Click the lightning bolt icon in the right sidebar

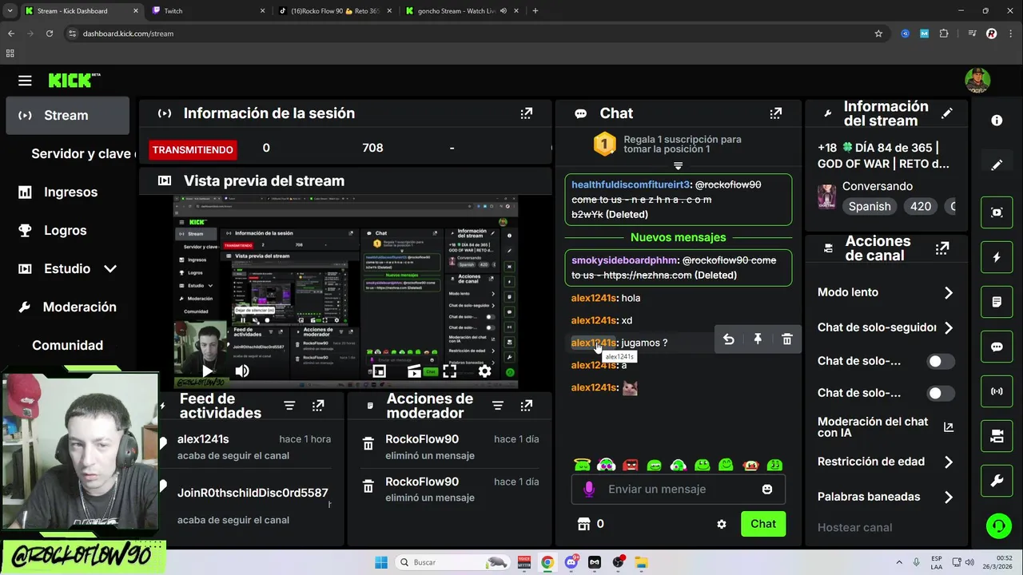click(997, 257)
